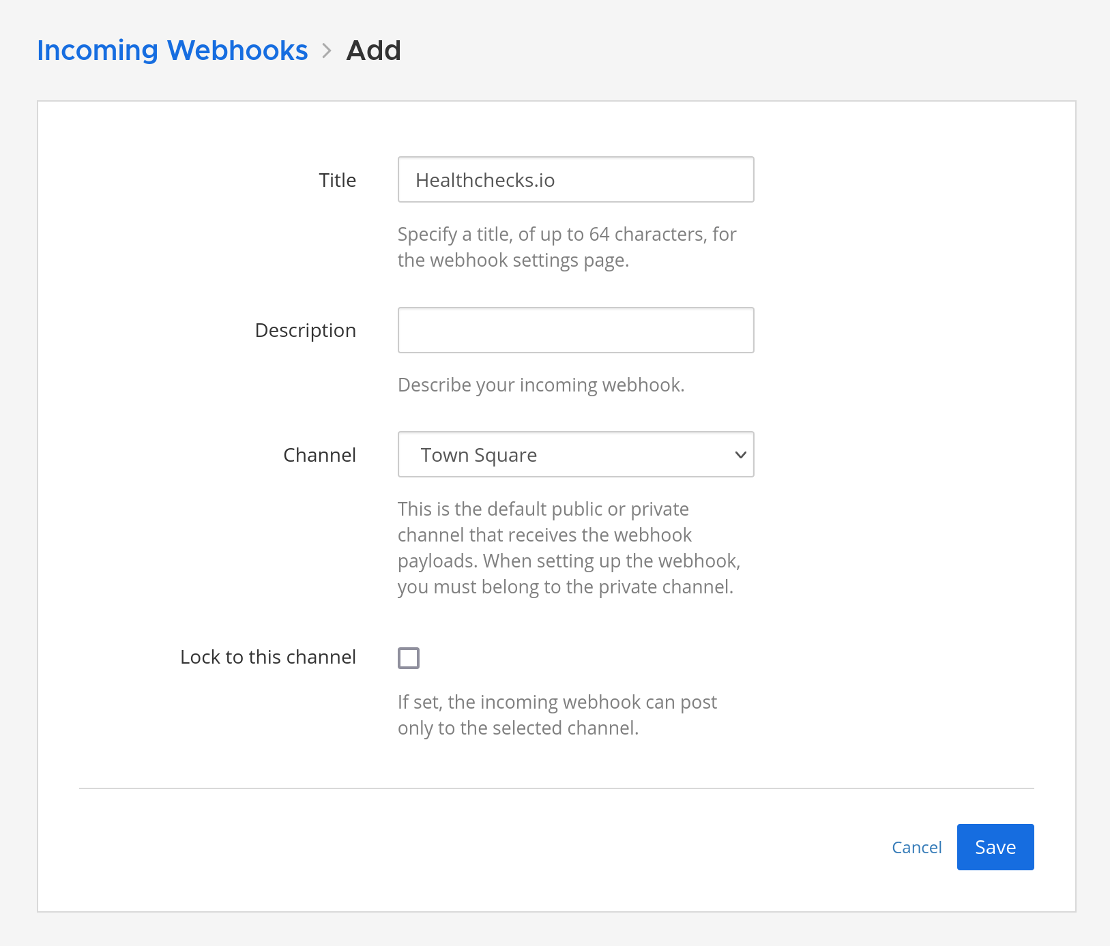
Task: Click the Lock to this channel label
Action: (267, 657)
